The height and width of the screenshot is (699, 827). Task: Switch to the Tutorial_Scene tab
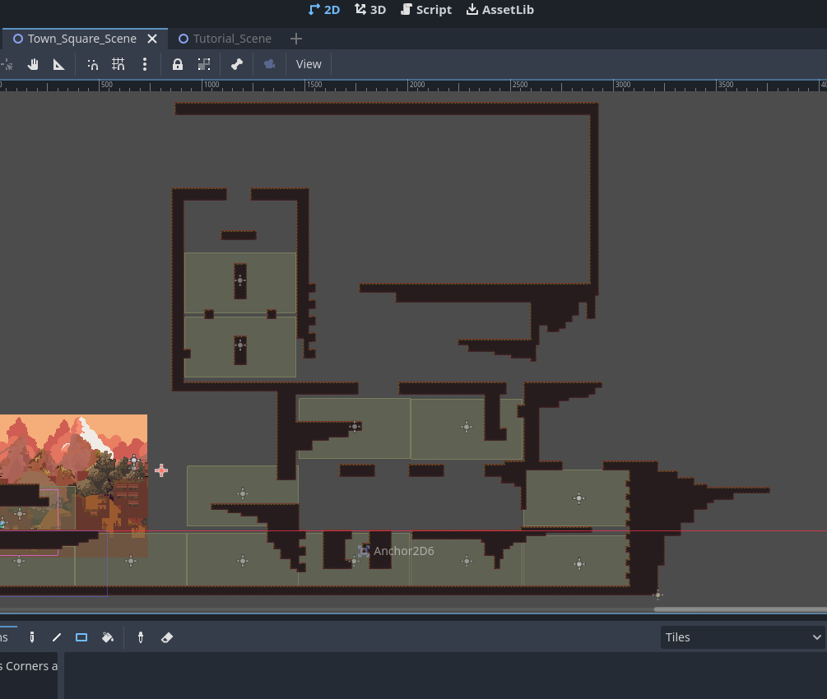pyautogui.click(x=225, y=39)
